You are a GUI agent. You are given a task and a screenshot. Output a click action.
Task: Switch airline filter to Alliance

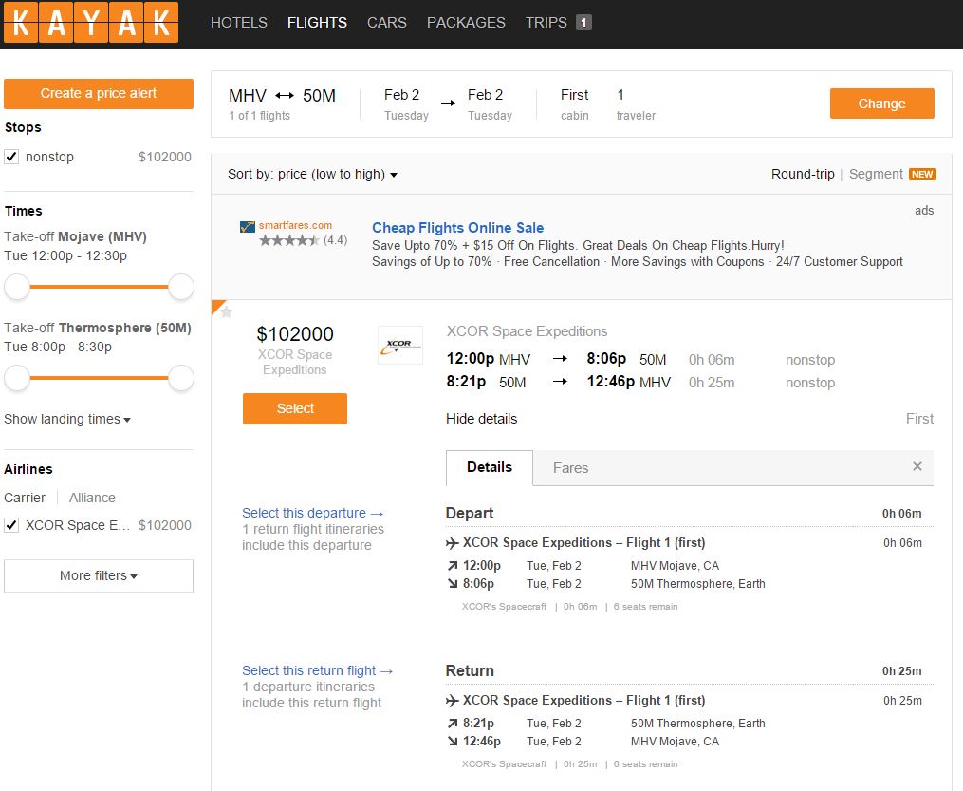click(92, 498)
